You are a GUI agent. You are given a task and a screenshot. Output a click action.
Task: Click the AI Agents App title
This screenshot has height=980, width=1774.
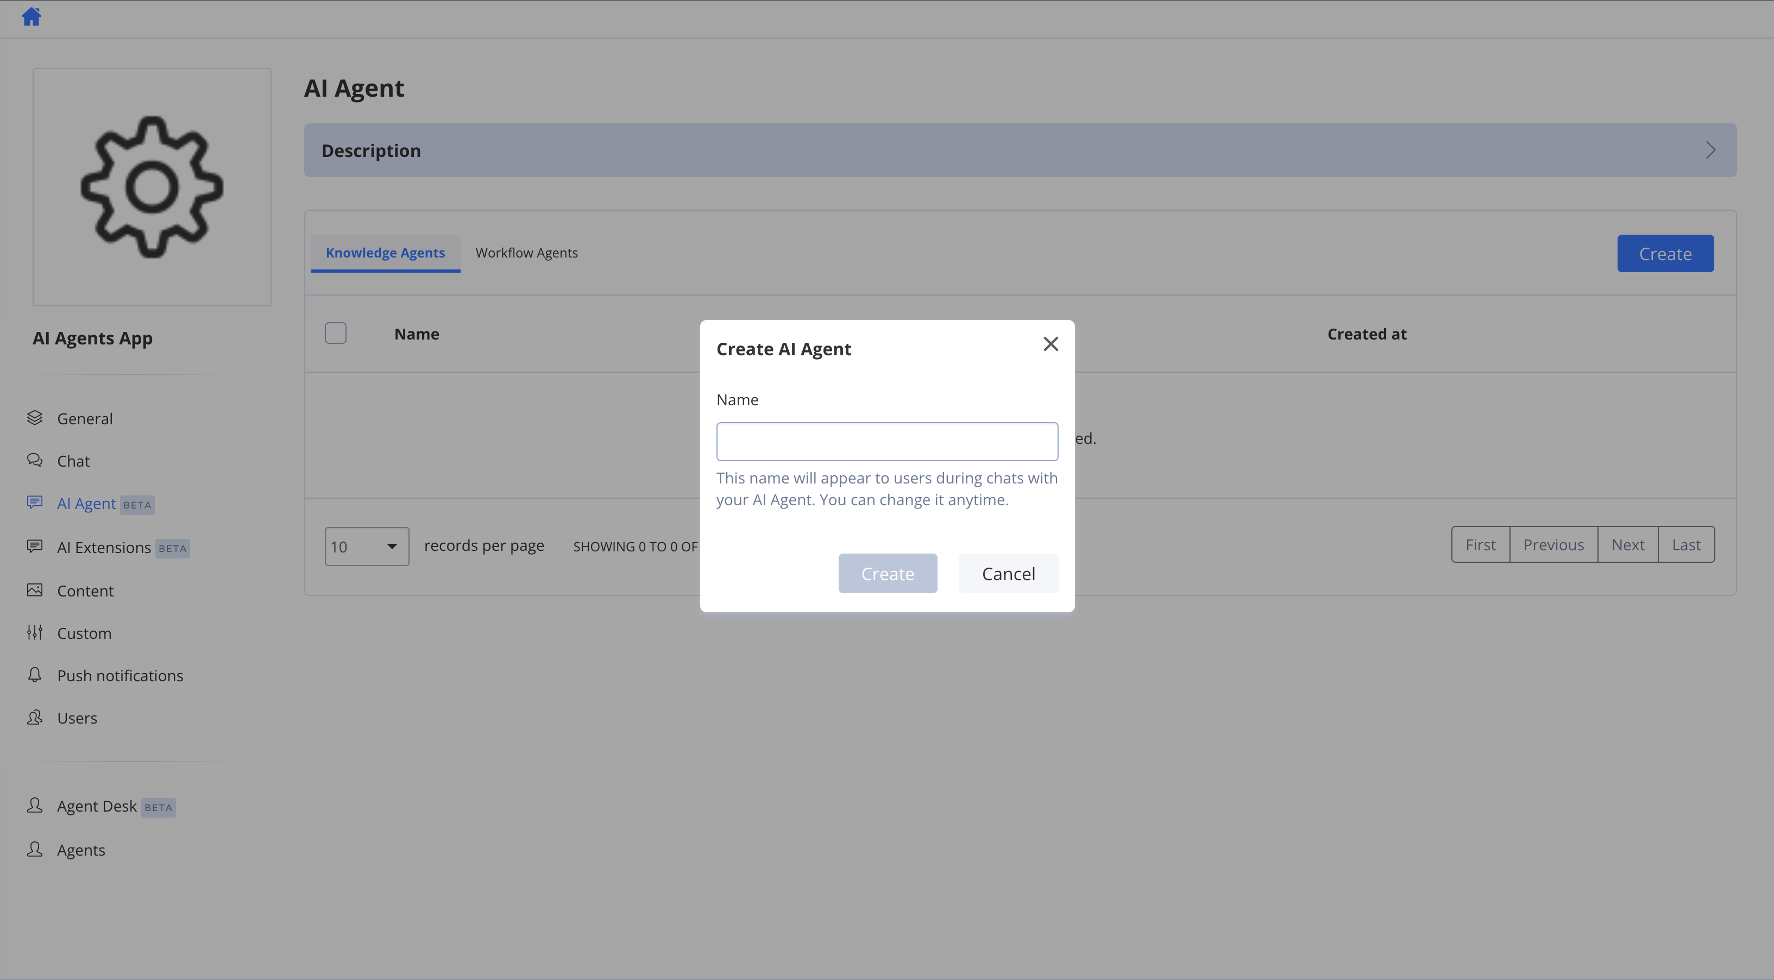point(92,338)
